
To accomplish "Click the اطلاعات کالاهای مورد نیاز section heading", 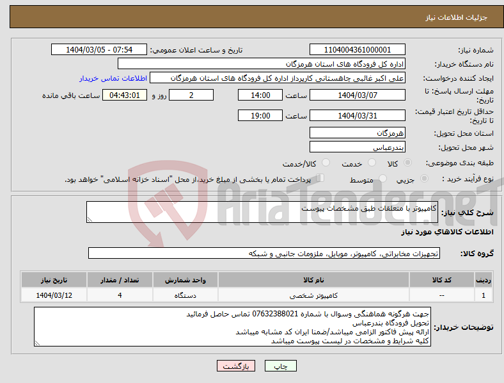I will (447, 232).
